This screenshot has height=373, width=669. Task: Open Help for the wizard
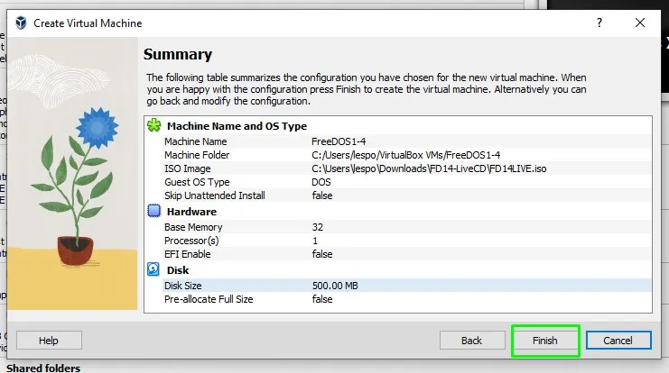pyautogui.click(x=49, y=341)
